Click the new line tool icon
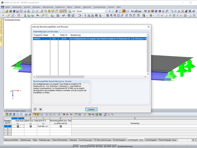 pyautogui.click(x=9, y=16)
